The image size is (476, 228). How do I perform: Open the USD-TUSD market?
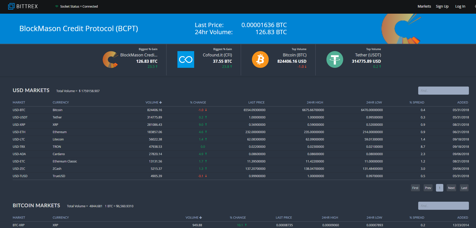20,176
